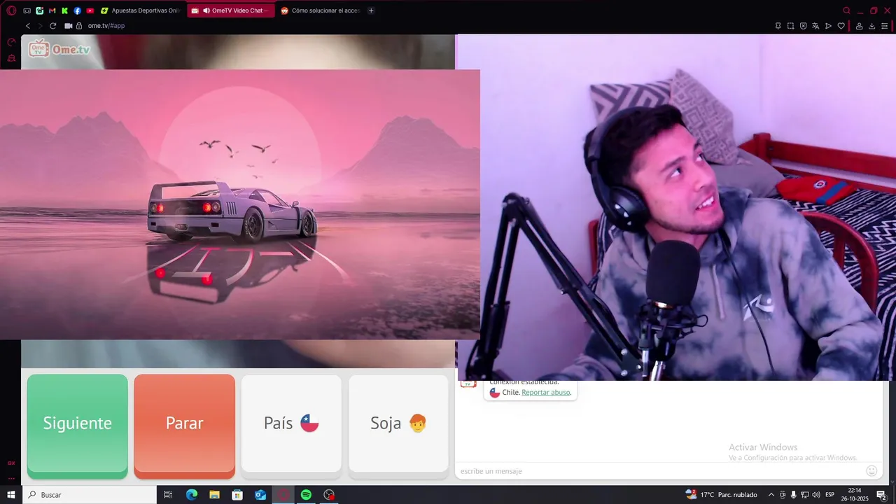Viewport: 896px width, 504px height.
Task: Open the Windows Start menu
Action: tap(11, 495)
